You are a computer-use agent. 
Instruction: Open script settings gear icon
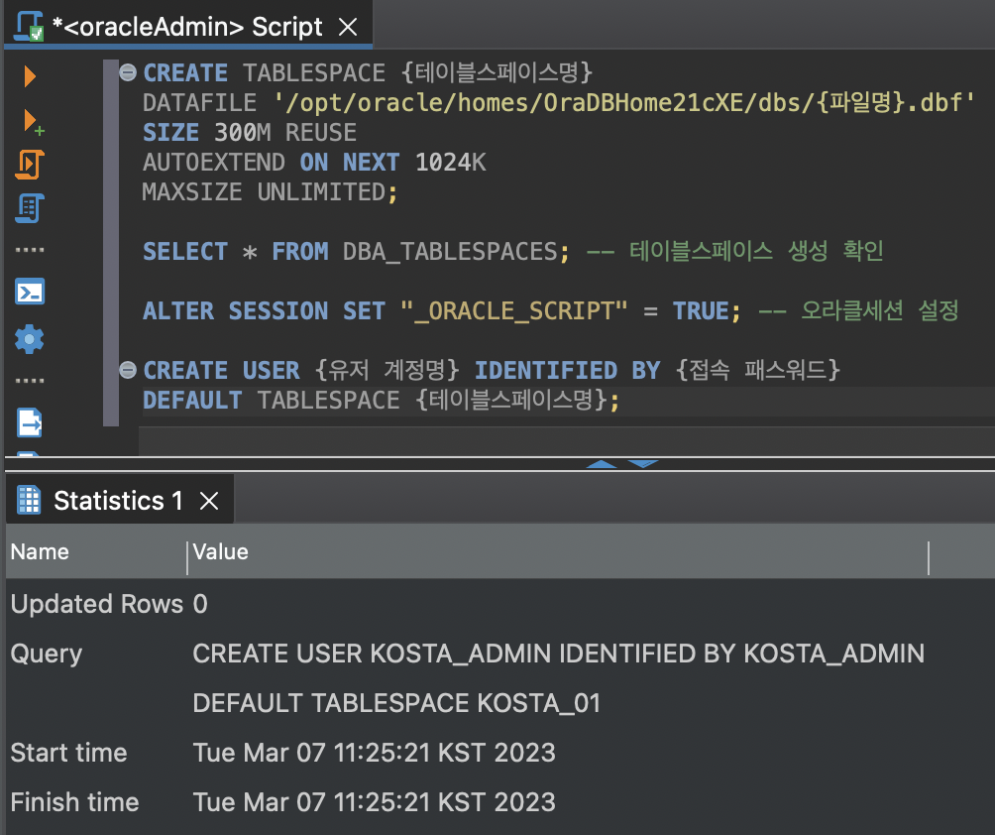pyautogui.click(x=30, y=339)
